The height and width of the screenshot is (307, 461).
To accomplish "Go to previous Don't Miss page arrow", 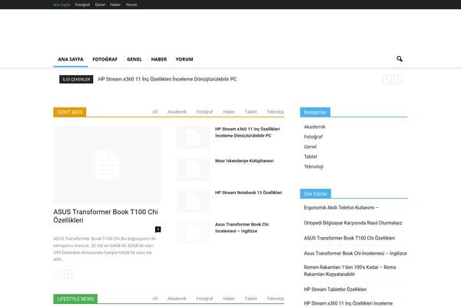I will [x=58, y=274].
